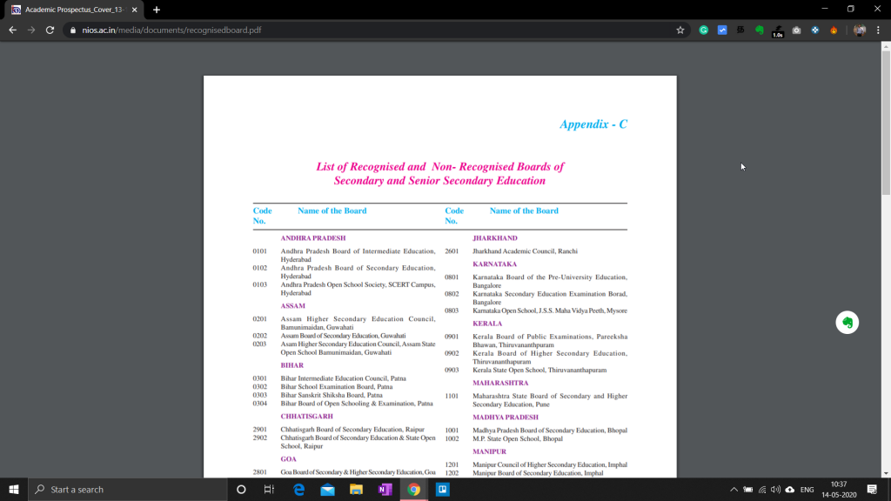Open a new browser tab
Screen dimensions: 891x501
(x=157, y=10)
